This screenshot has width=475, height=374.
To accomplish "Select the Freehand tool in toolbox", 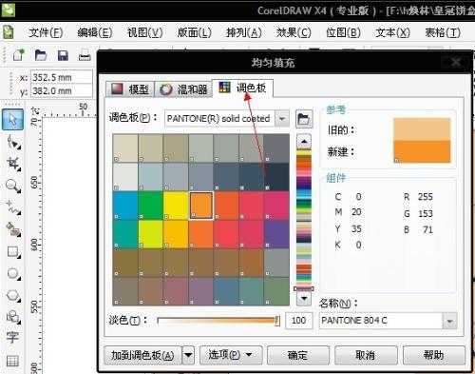I will click(13, 207).
